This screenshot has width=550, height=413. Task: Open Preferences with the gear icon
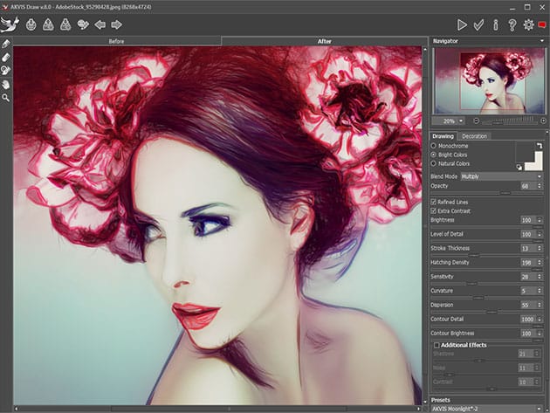(528, 24)
